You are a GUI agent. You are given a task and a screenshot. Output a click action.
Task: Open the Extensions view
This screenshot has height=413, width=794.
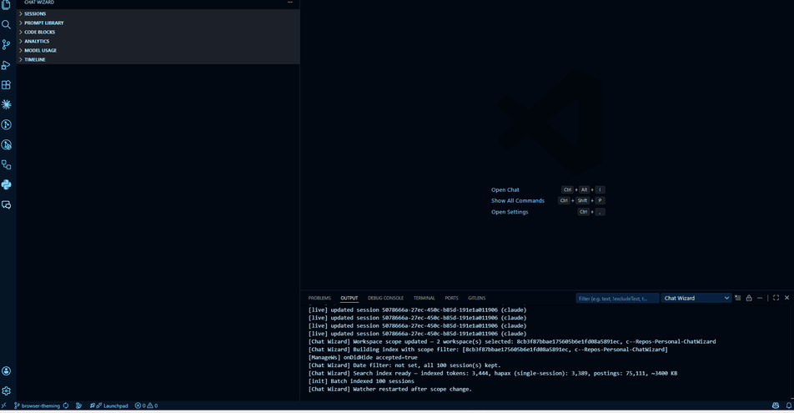(x=6, y=84)
